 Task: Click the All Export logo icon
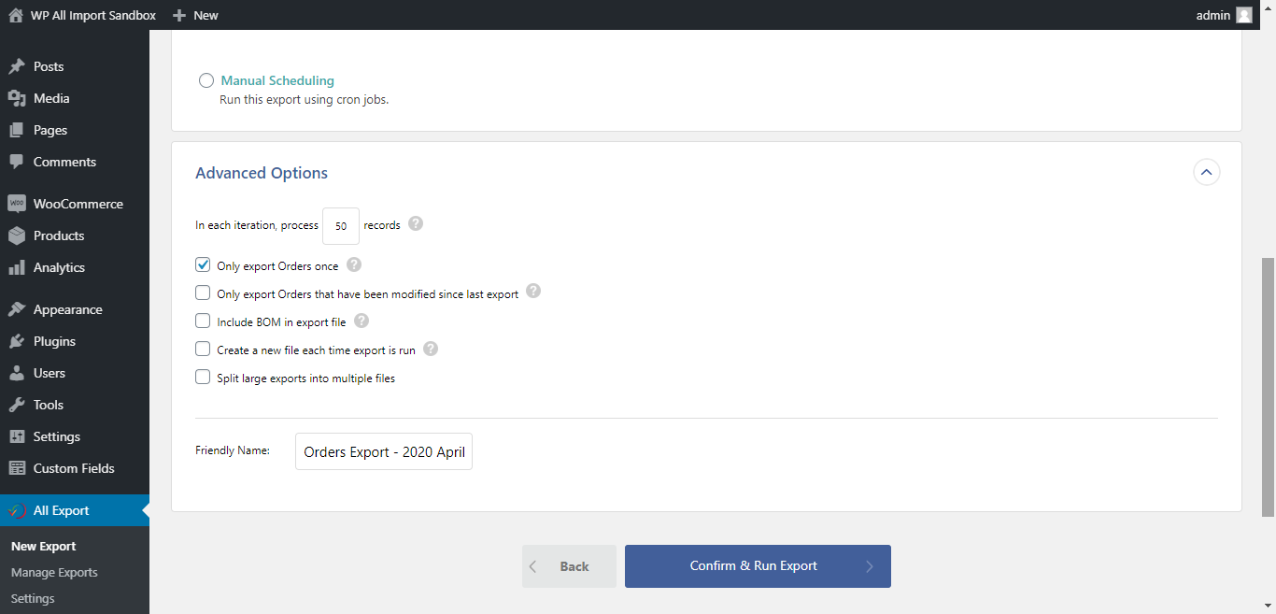pos(17,510)
